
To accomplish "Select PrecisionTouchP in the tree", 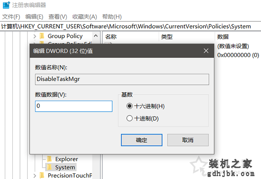I will tap(70, 175).
